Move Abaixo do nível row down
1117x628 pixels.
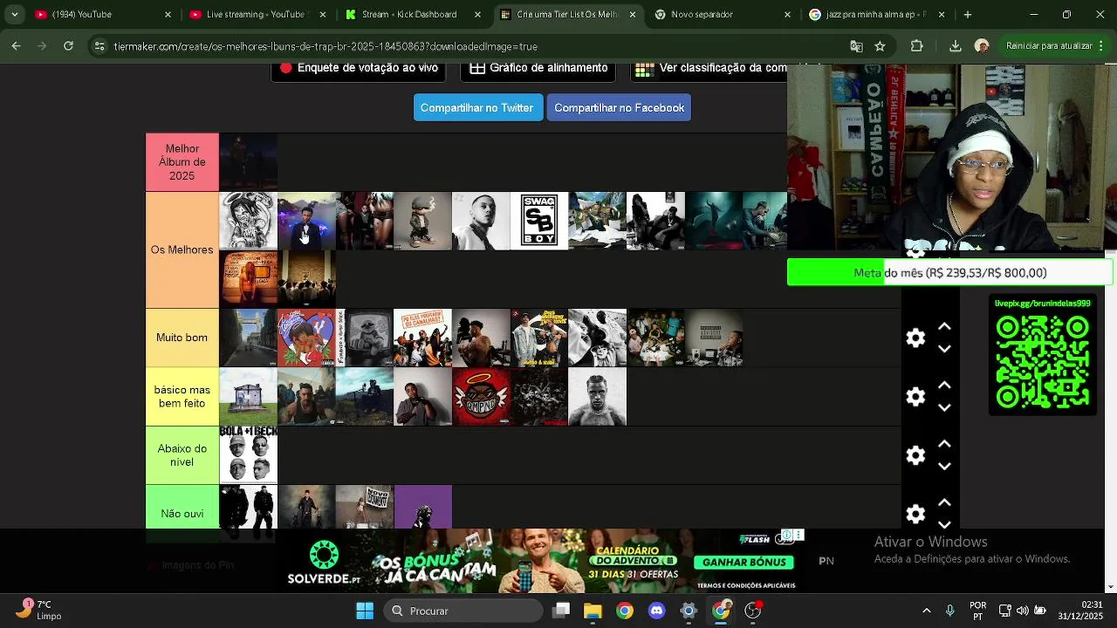coord(944,466)
